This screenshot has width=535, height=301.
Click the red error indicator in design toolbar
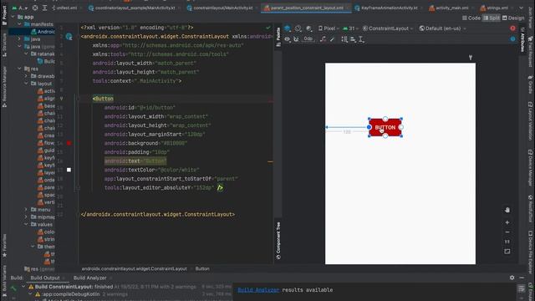[x=512, y=28]
